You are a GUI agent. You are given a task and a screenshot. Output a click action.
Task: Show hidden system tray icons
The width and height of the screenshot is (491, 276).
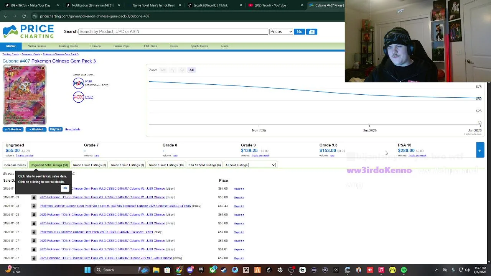[437, 270]
